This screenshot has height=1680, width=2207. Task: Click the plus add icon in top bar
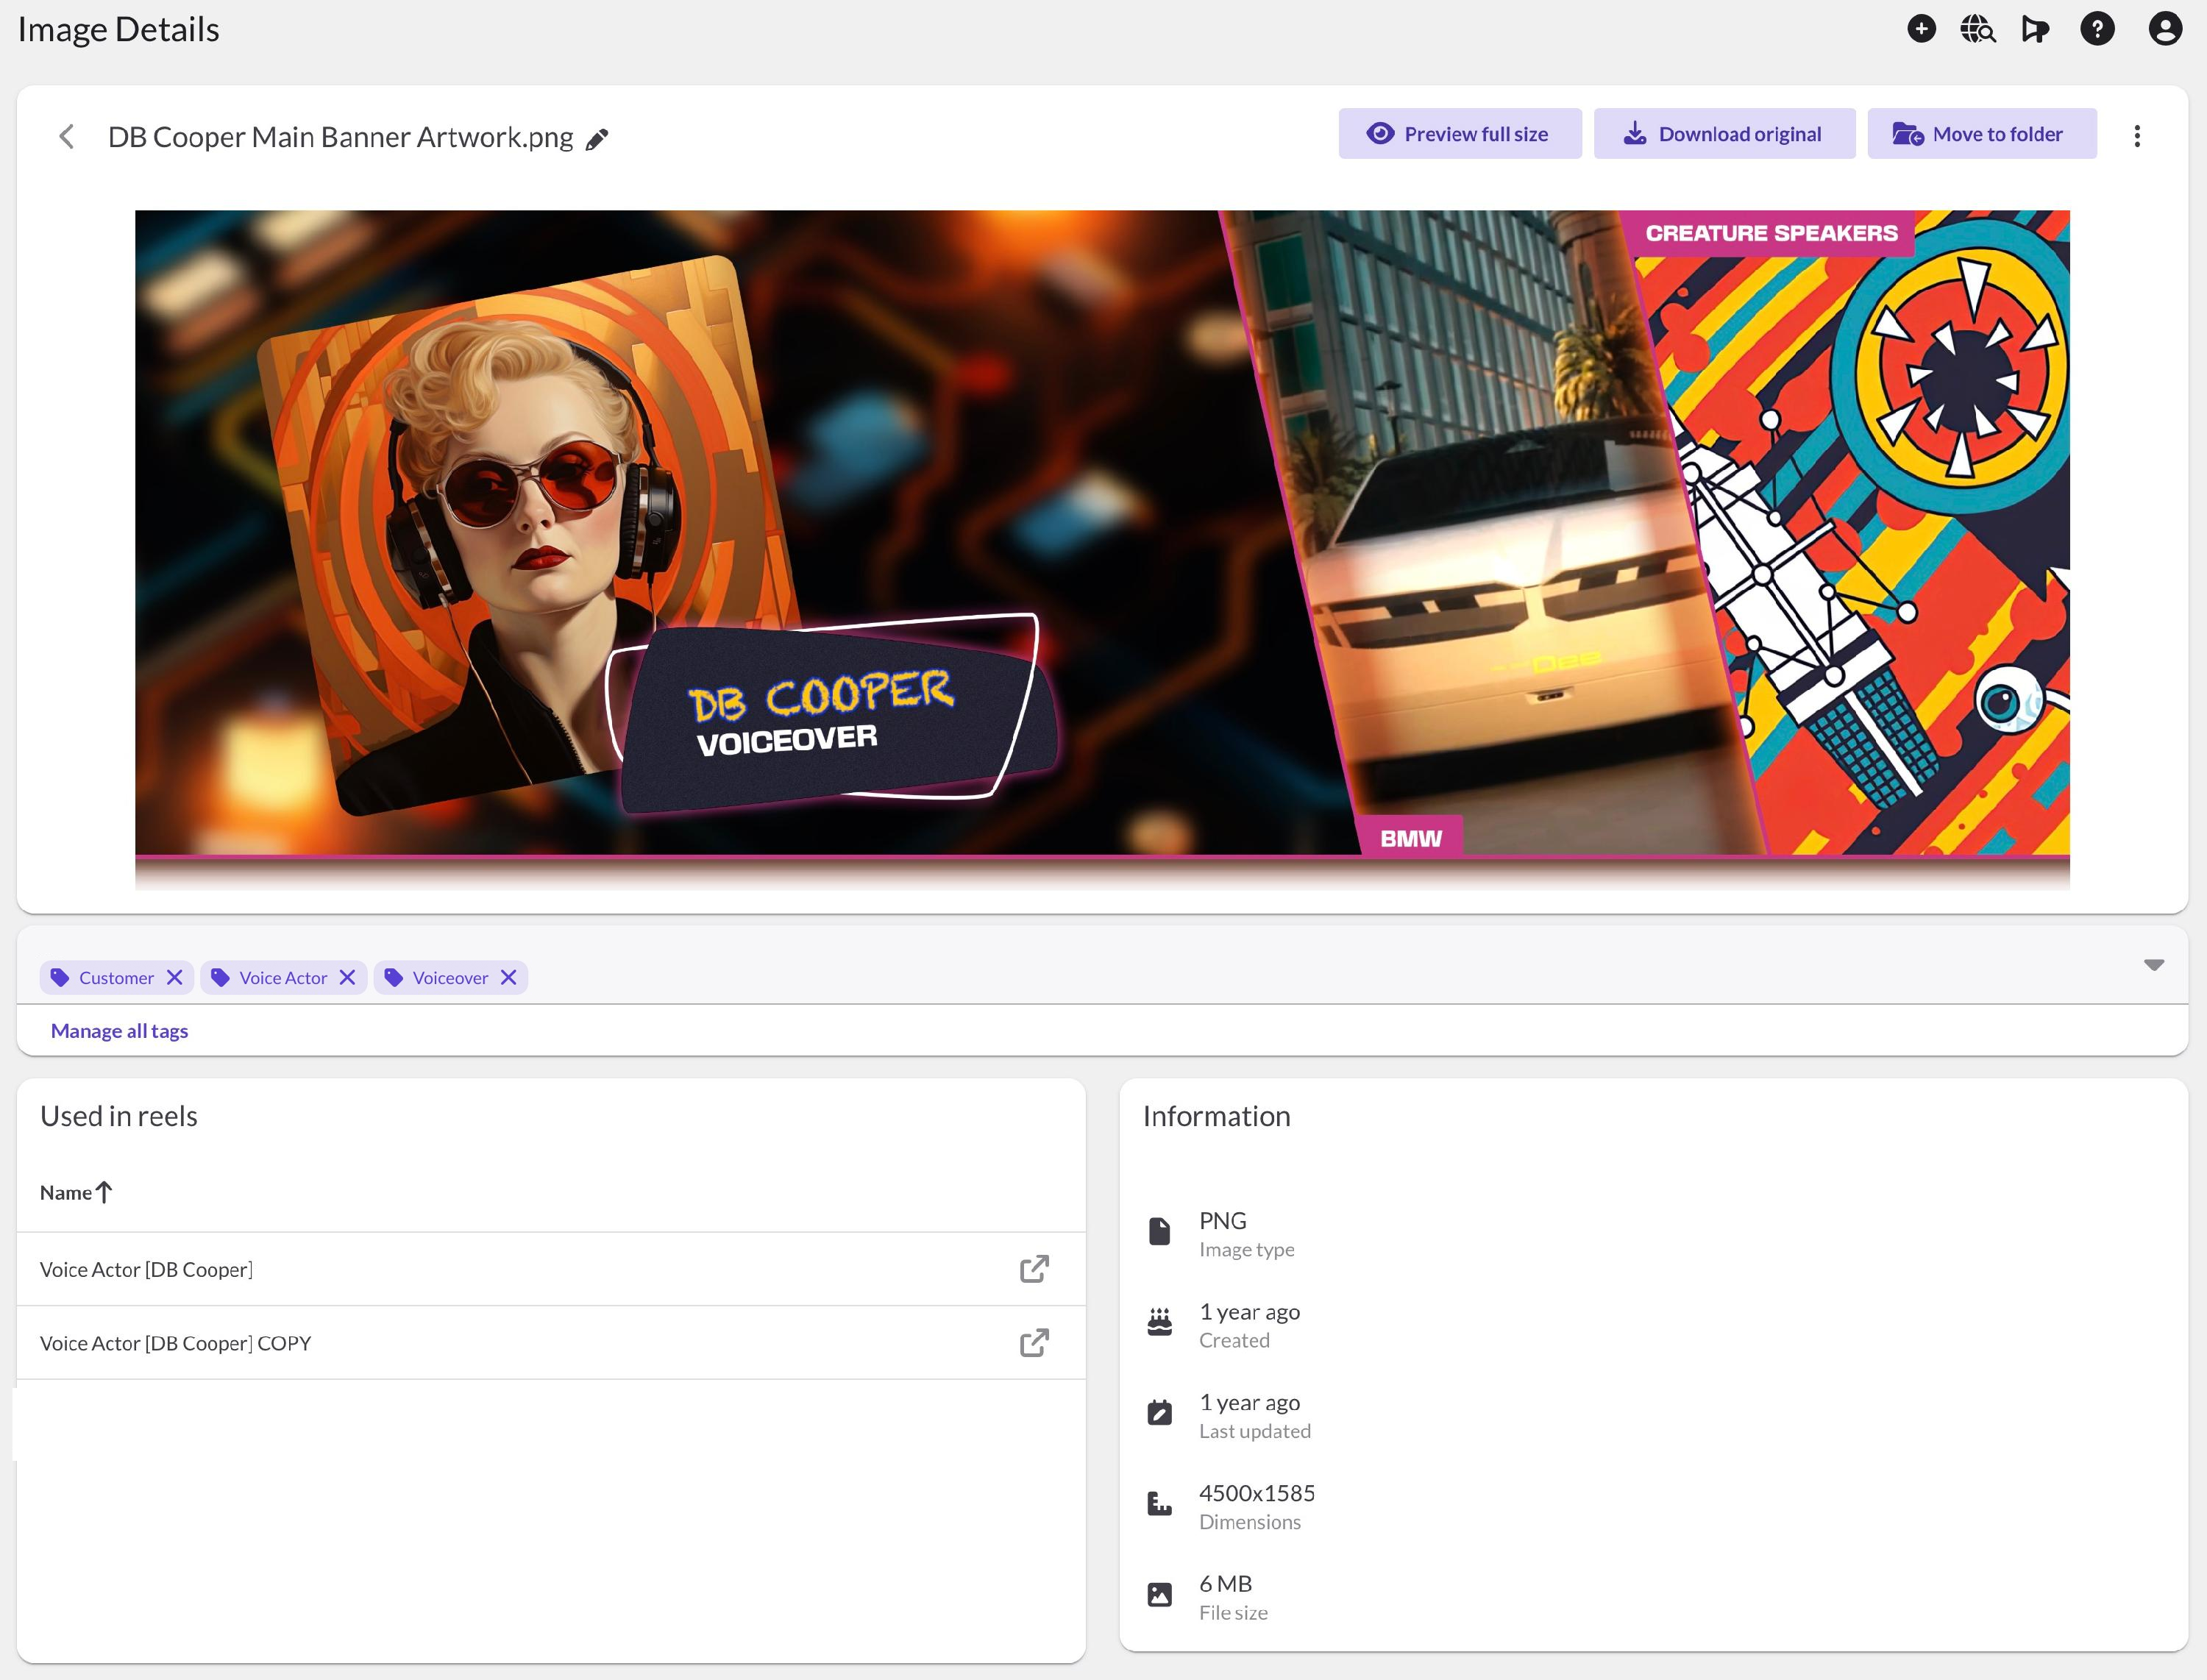(x=1920, y=29)
